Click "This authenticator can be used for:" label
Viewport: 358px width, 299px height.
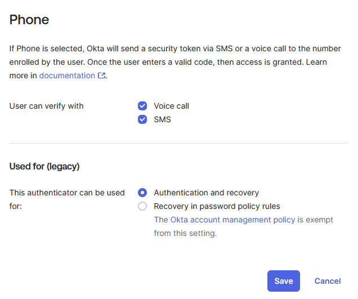point(67,193)
